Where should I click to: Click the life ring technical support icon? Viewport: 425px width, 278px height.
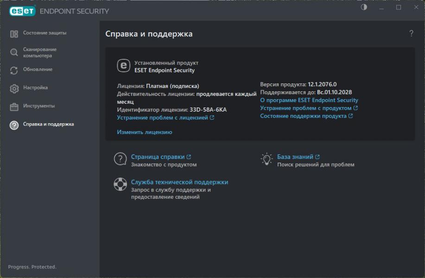coord(121,184)
